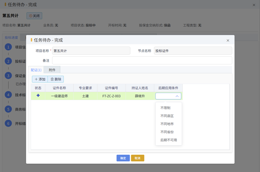Click step 5 circle icon in progress list
Screen dimensions: 260x172
coord(8,109)
